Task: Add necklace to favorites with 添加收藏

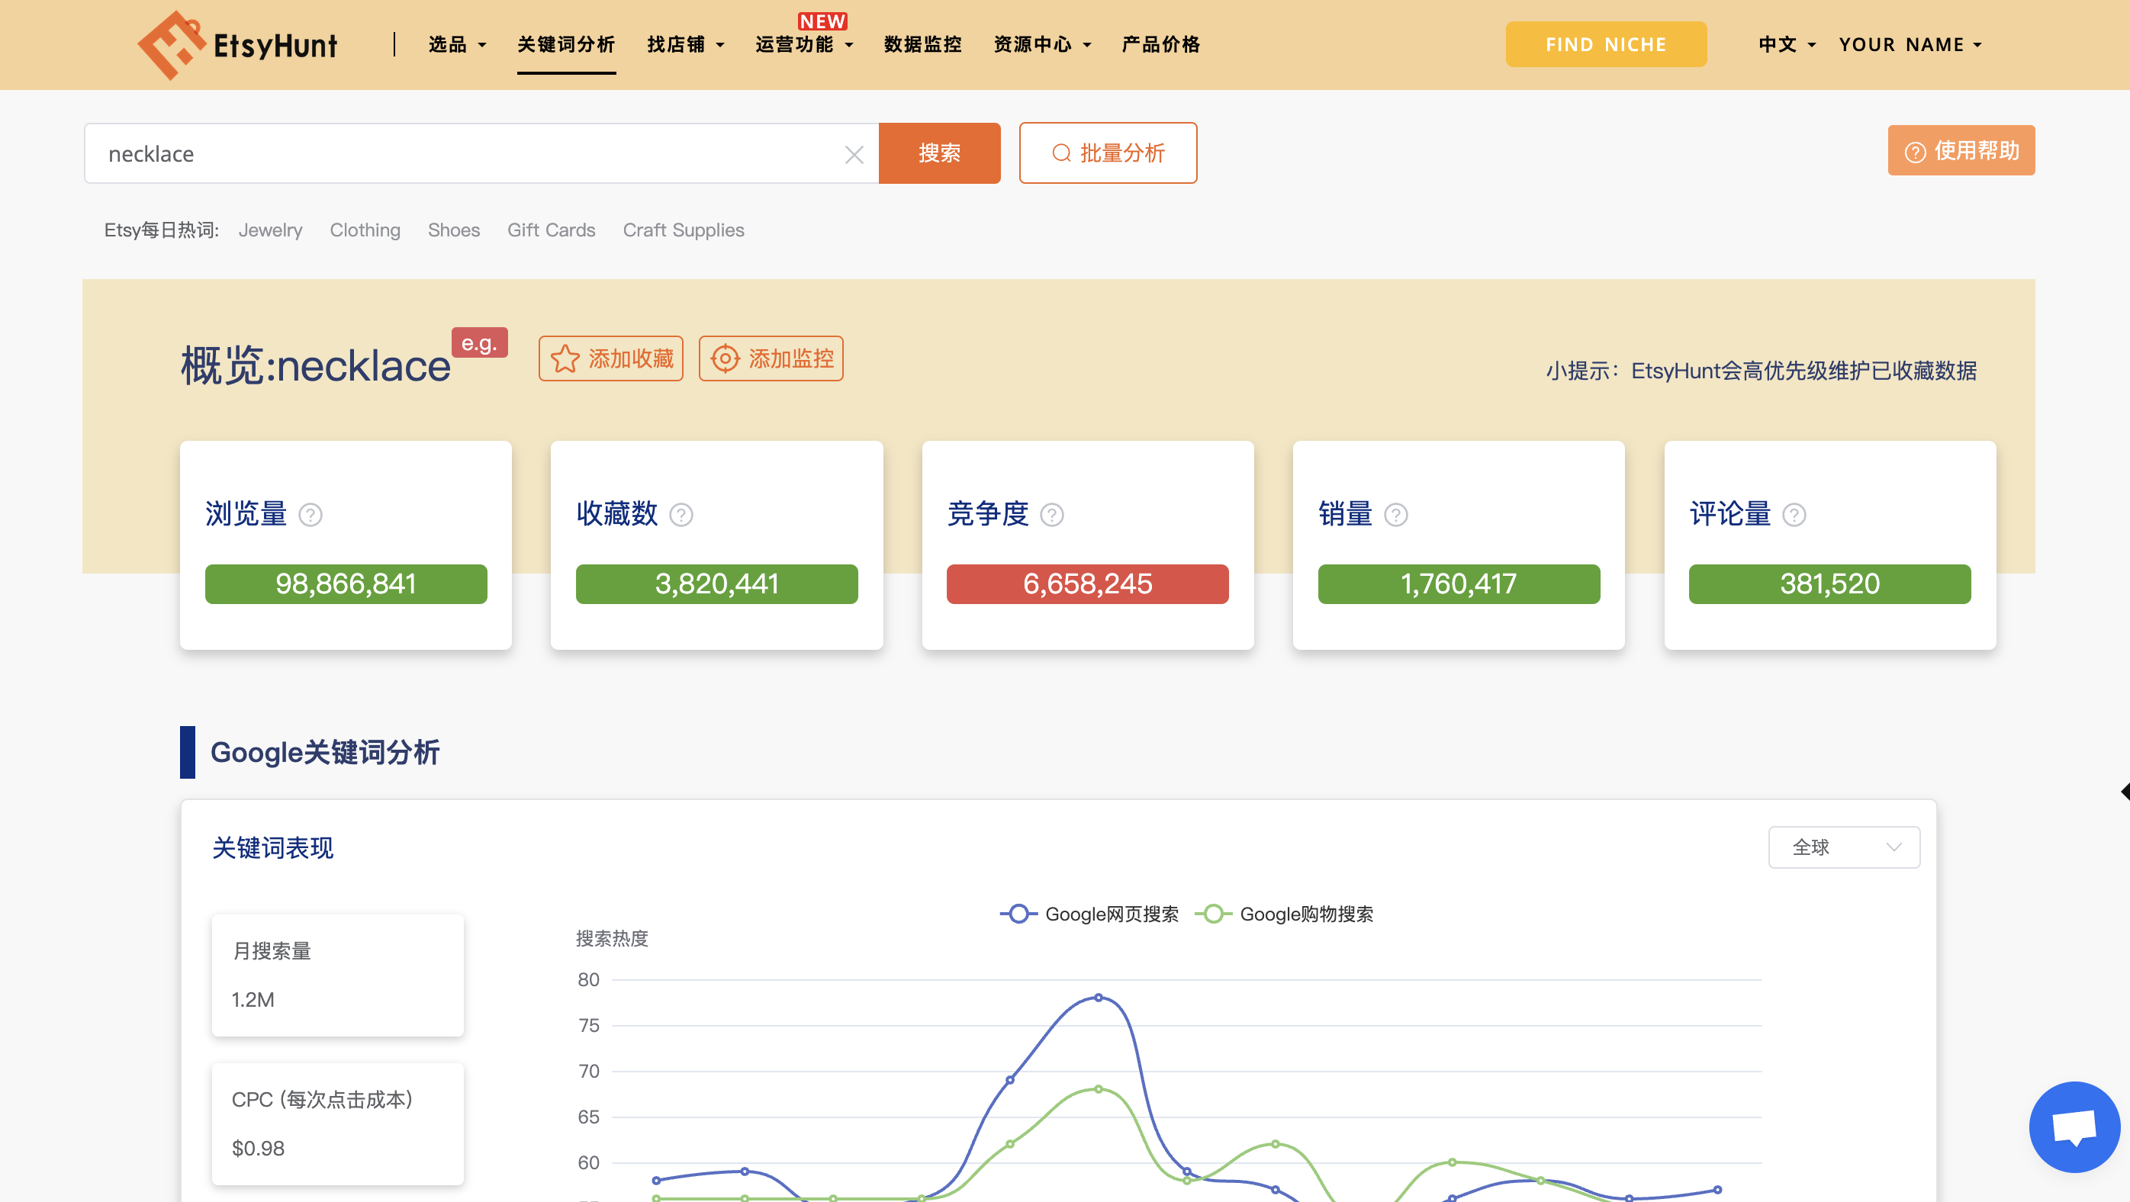Action: 611,358
